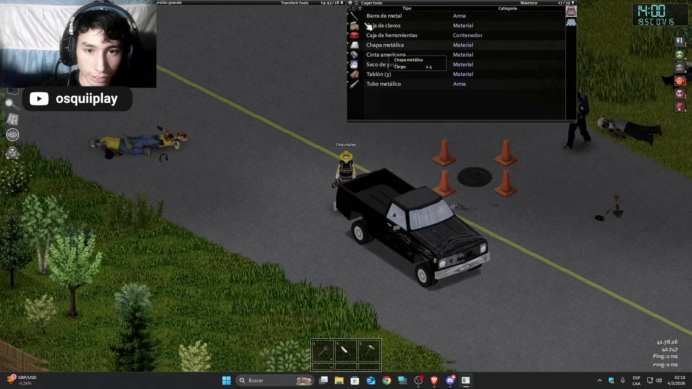Click the red angry-face moodle
Screen dimensions: 692x389
coord(680,94)
